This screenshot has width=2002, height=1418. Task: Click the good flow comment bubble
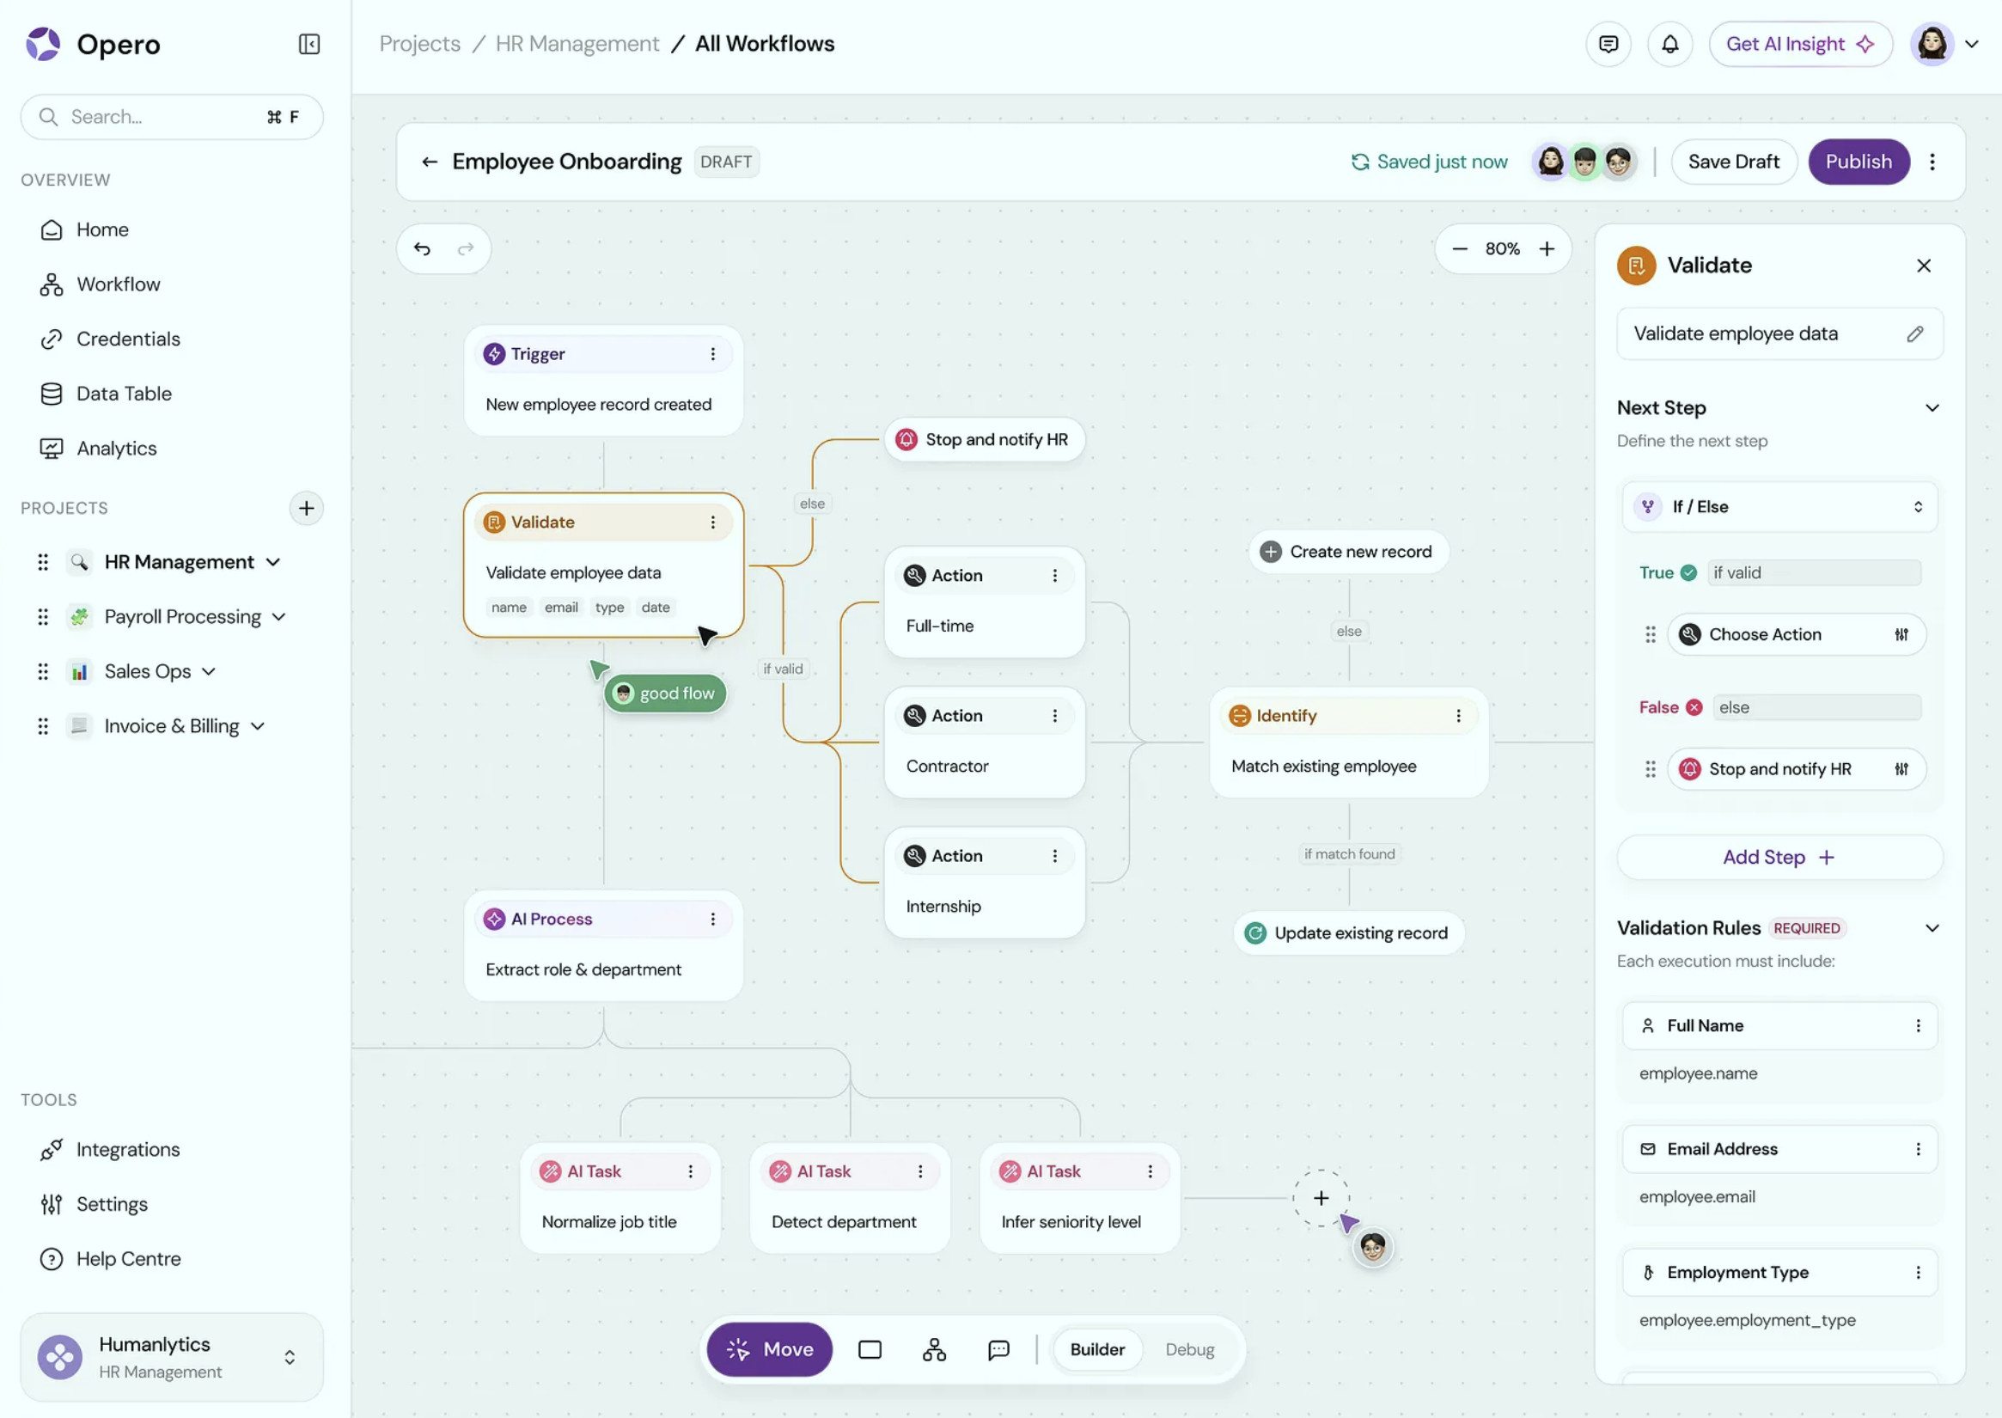point(665,693)
